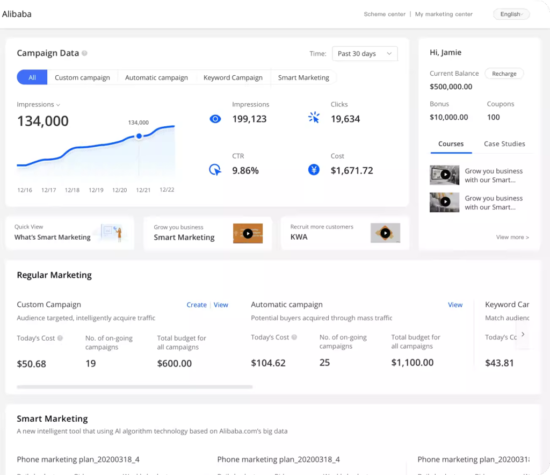
Task: Play the first course video thumbnail
Action: point(445,175)
